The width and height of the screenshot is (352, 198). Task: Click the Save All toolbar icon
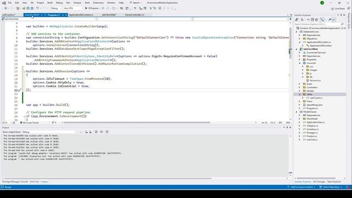pyautogui.click(x=32, y=8)
